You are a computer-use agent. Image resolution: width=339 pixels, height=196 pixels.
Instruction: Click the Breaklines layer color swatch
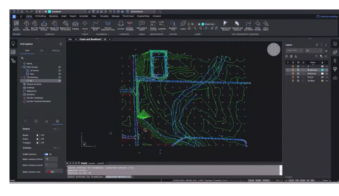point(323,70)
